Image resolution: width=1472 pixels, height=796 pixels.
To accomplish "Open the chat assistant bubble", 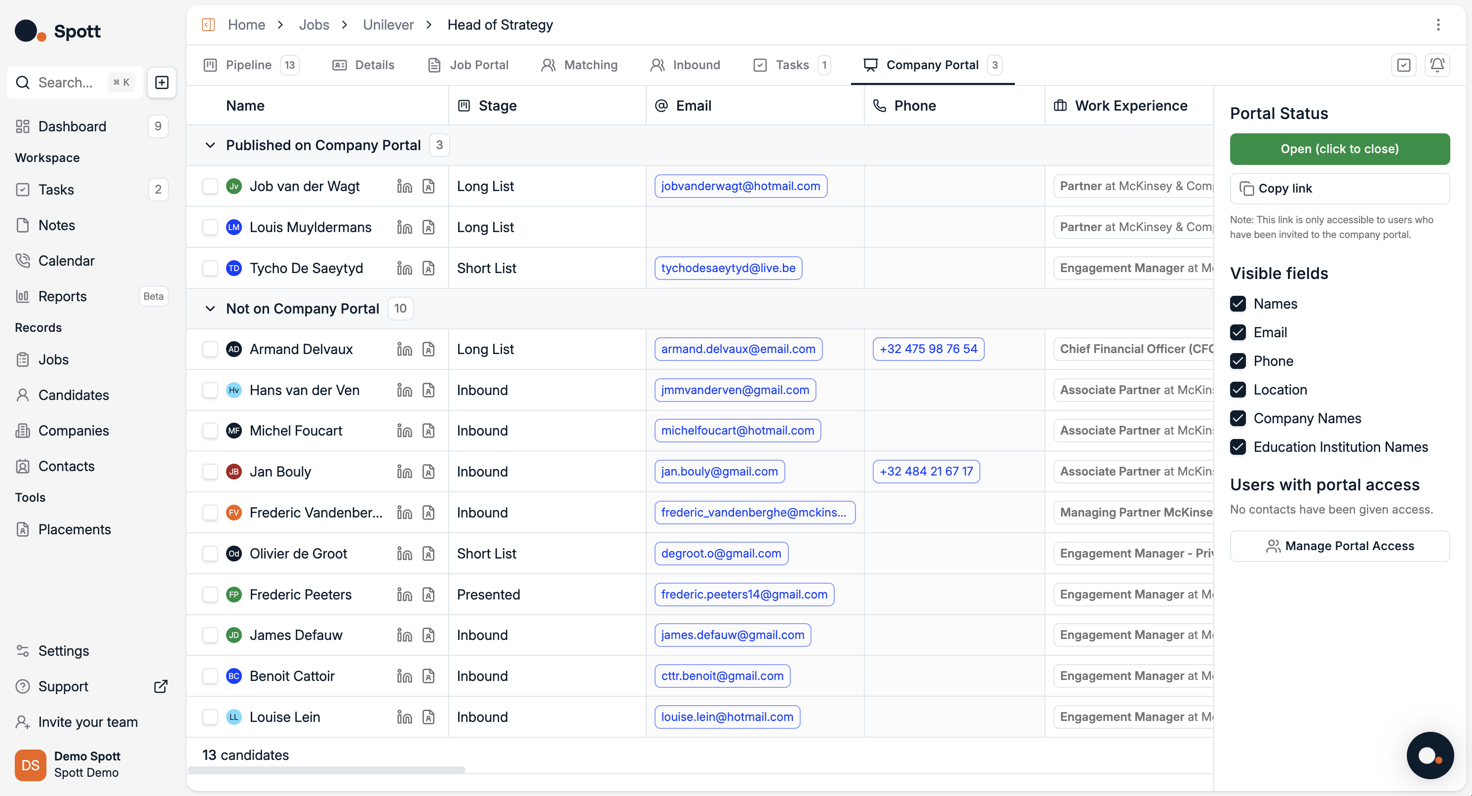I will pos(1430,756).
